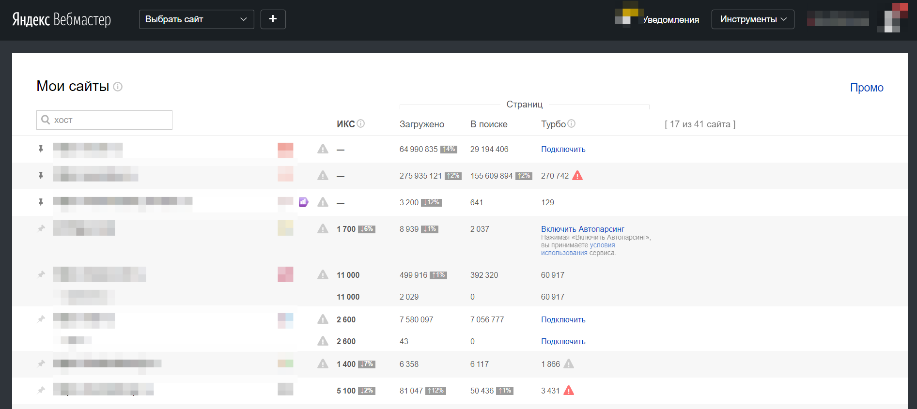Pin the site with ИКС 5 100
917x409 pixels.
pyautogui.click(x=41, y=390)
